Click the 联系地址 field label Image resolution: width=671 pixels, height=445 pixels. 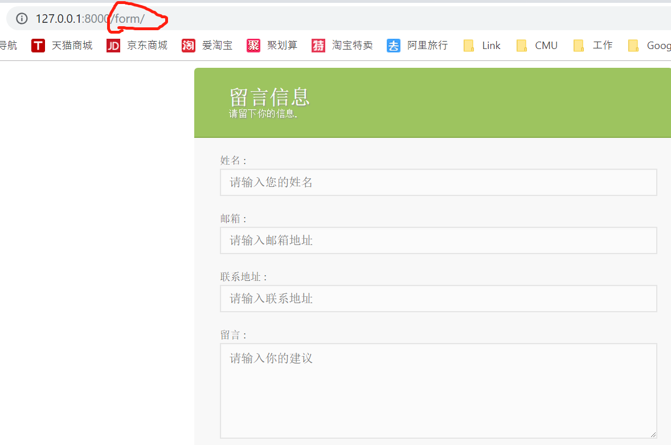click(243, 277)
